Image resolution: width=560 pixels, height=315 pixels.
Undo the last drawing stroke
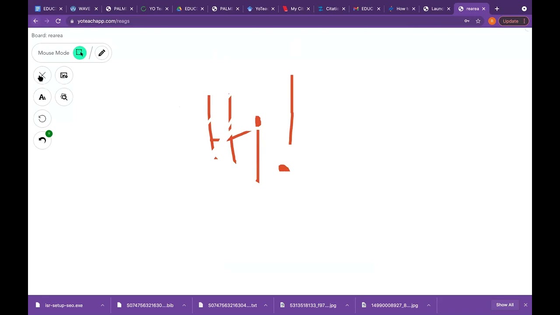[42, 140]
